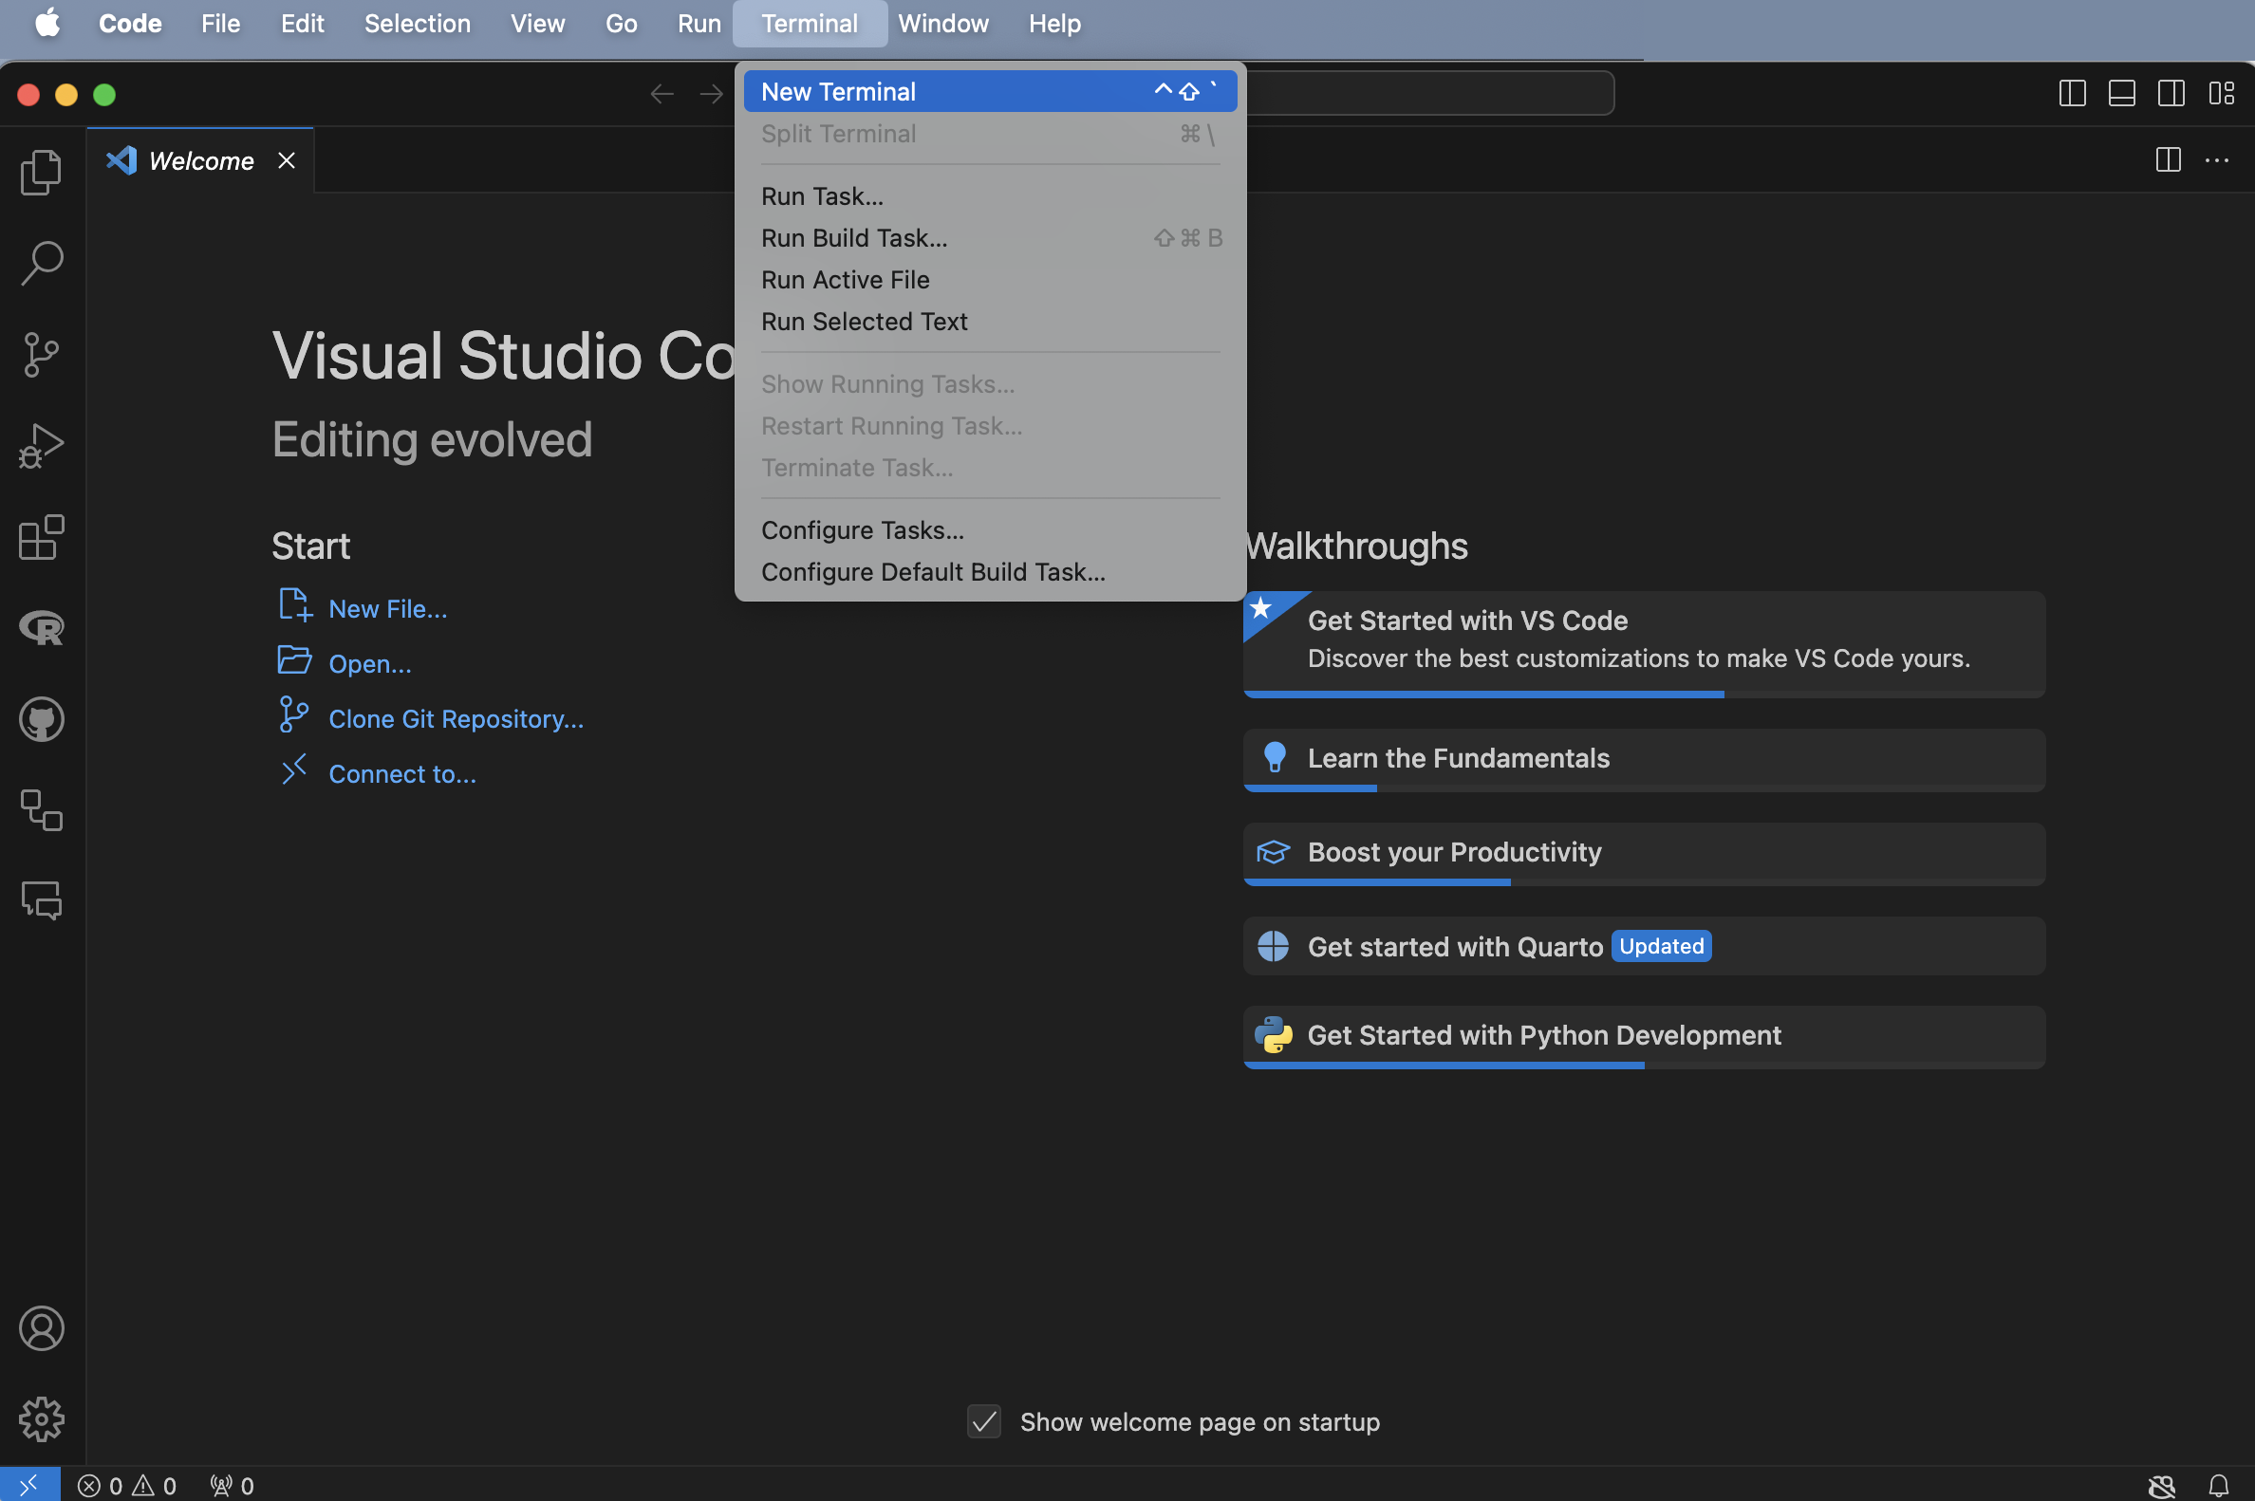This screenshot has width=2255, height=1501.
Task: Open the R extension sidebar icon
Action: tap(41, 628)
